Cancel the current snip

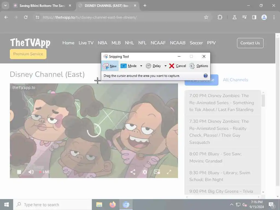point(177,66)
